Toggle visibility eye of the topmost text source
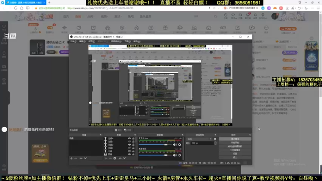Viewport: 322px width, 181px height. (129, 138)
